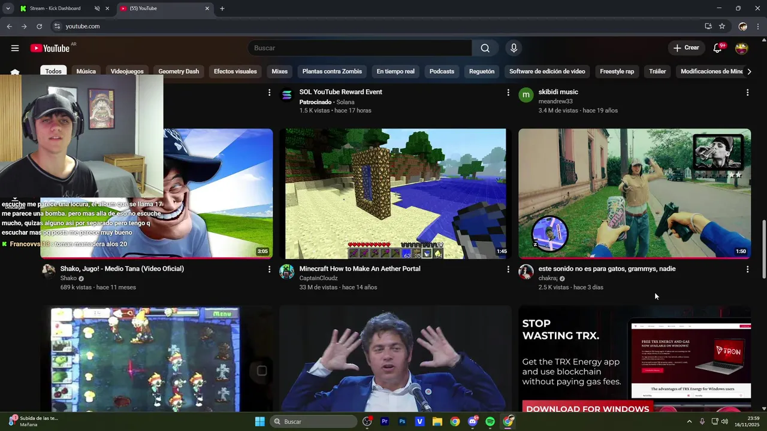Reload the page in Chrome
This screenshot has height=431, width=767.
click(x=39, y=26)
